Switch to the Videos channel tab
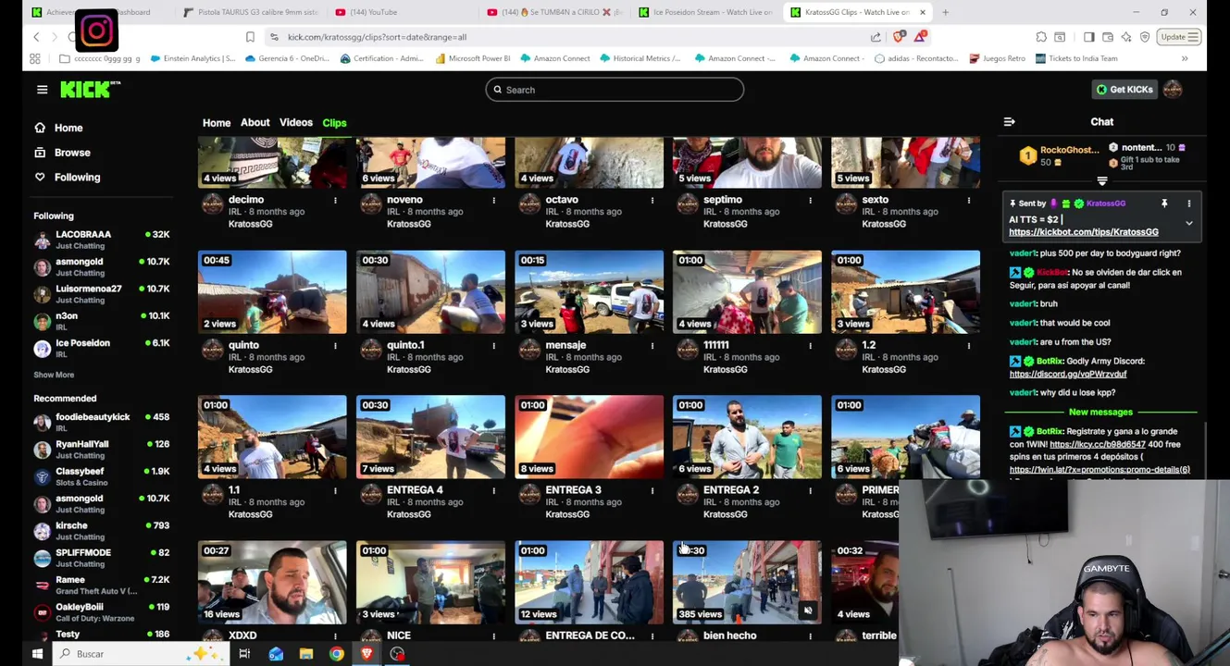Screen dimensions: 1230x666 pyautogui.click(x=296, y=123)
